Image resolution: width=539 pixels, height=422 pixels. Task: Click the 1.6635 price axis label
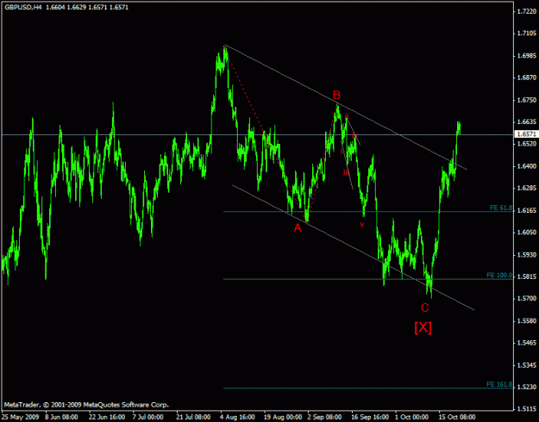(x=527, y=122)
